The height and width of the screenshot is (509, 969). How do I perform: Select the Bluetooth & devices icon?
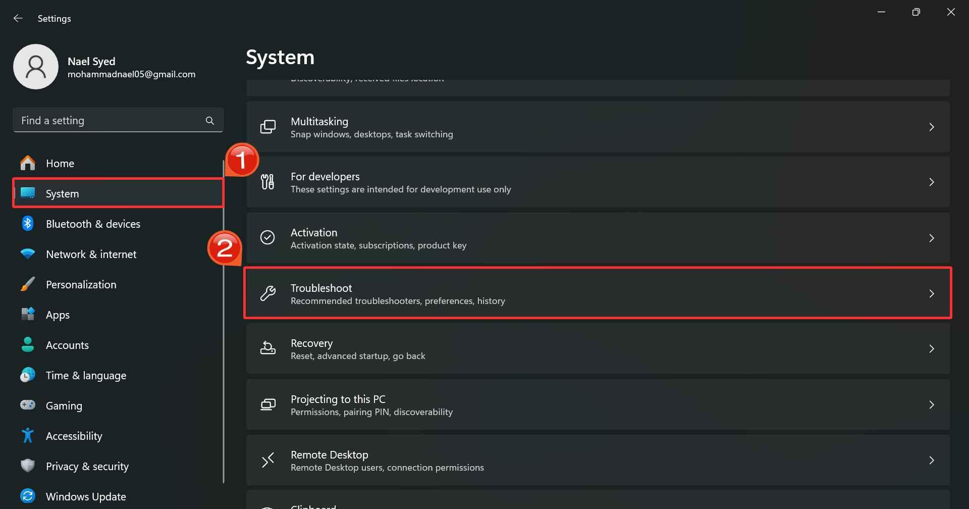[28, 224]
